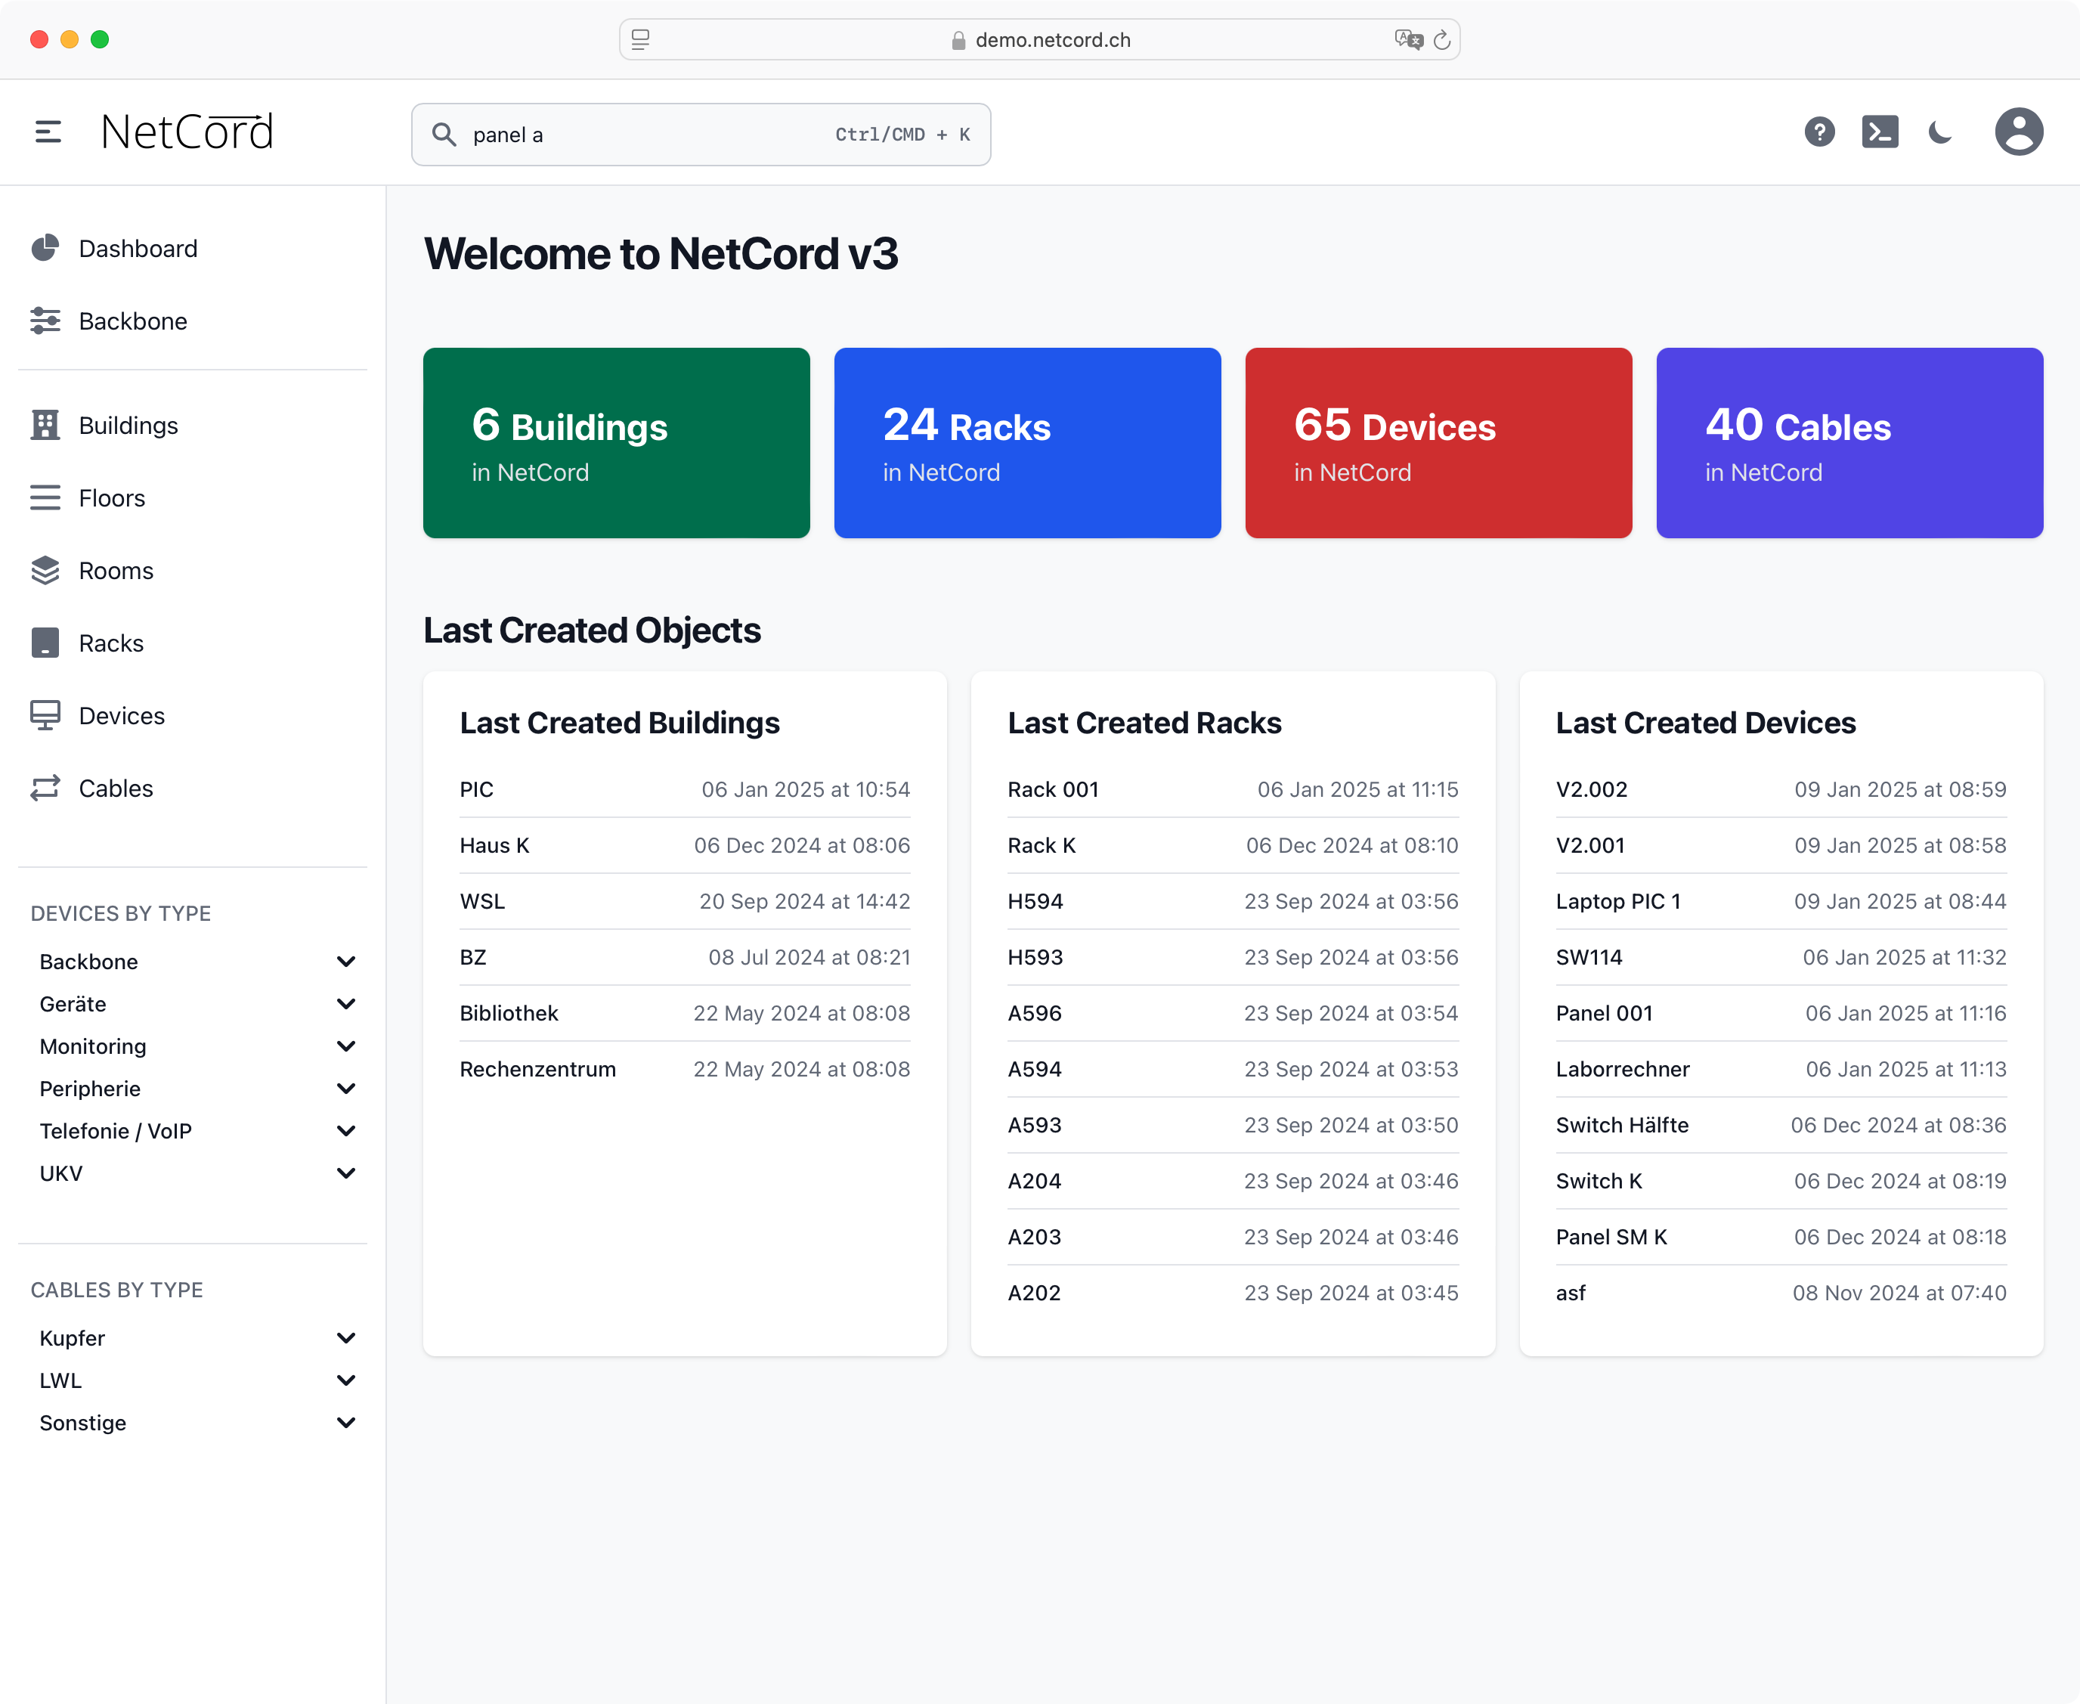
Task: Click the Ctrl/CMD + K shortcut hint
Action: 902,135
